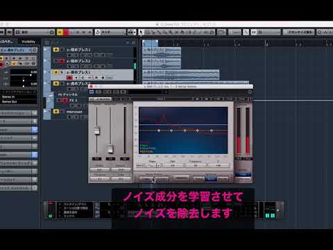This screenshot has height=250, width=333.
Task: Click the search icon in track list header
Action: 133,42
